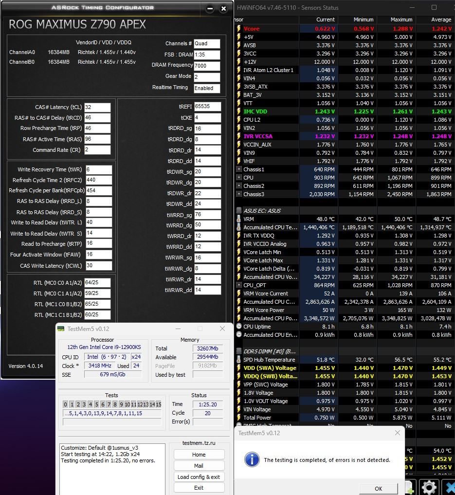The width and height of the screenshot is (455, 495).
Task: Click test number 15 box in Tests
Action: [158, 404]
